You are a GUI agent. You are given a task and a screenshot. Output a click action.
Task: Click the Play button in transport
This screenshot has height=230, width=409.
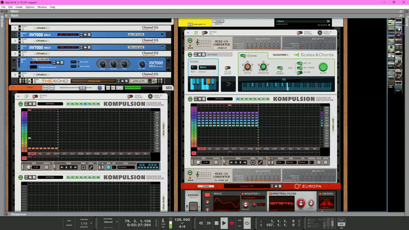(224, 223)
